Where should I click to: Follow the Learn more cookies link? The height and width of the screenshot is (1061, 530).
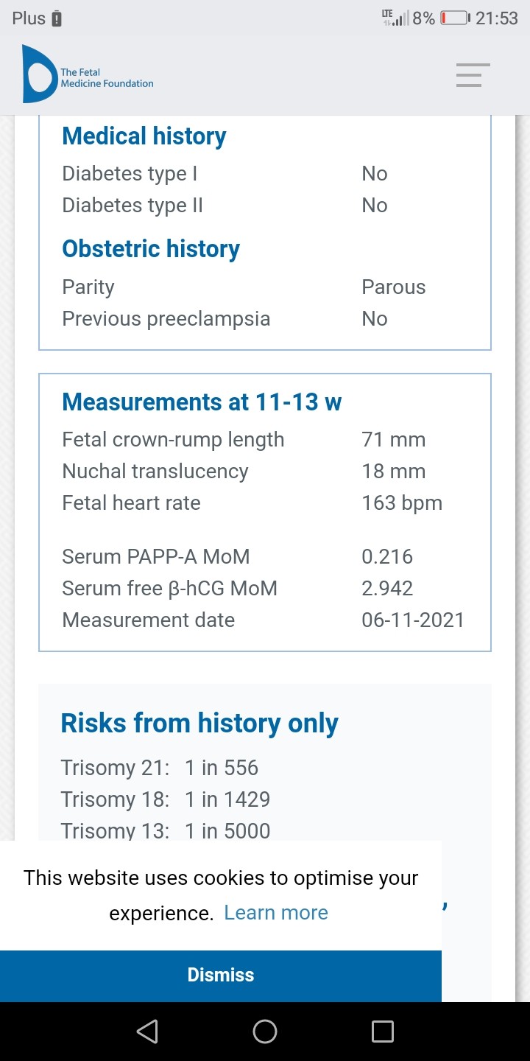(x=276, y=913)
